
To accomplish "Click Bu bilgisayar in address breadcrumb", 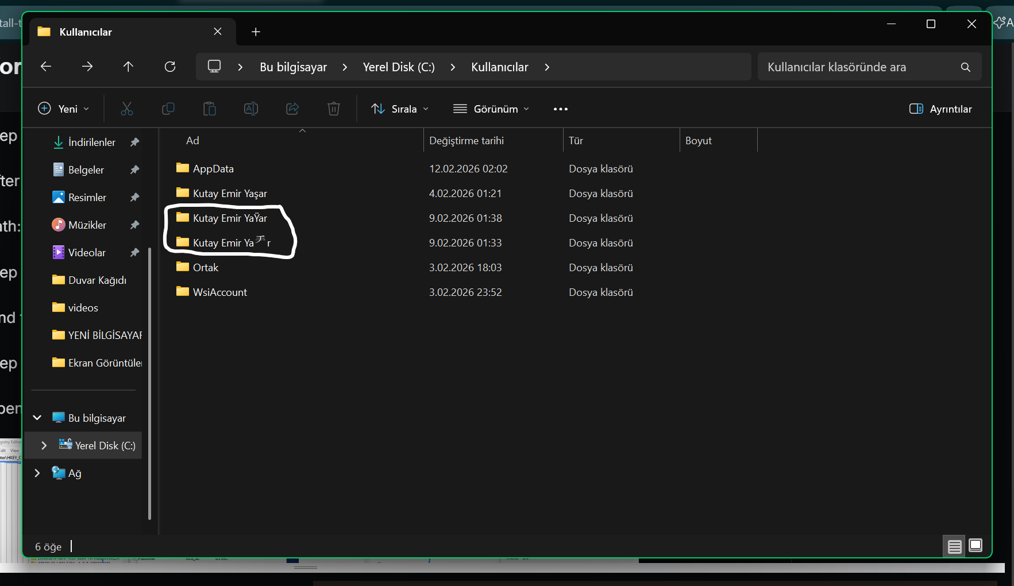I will pos(293,67).
